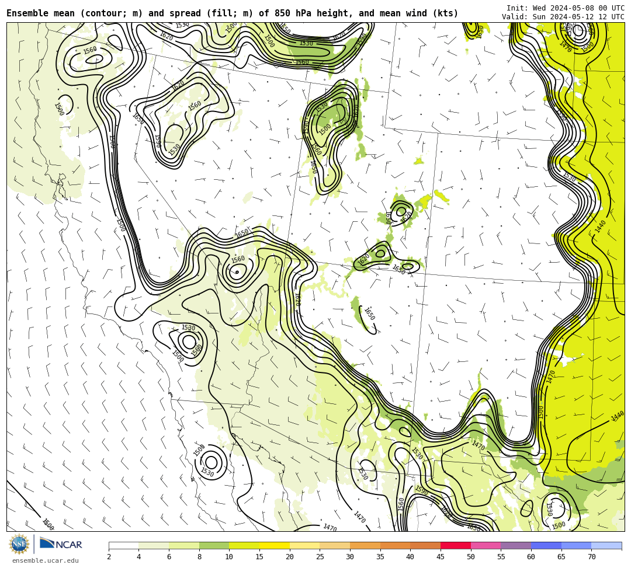Click the purple 55-60 colorbar swatch
This screenshot has height=568, width=631.
point(516,545)
